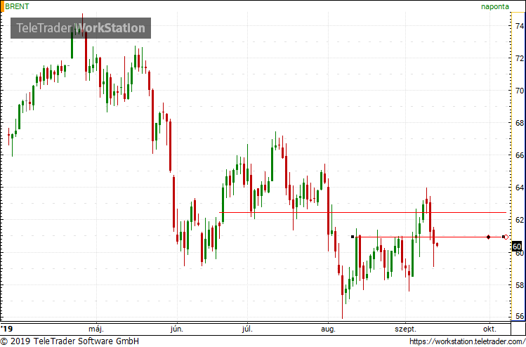
Task: Click the 62 price axis label
Action: tap(520, 219)
